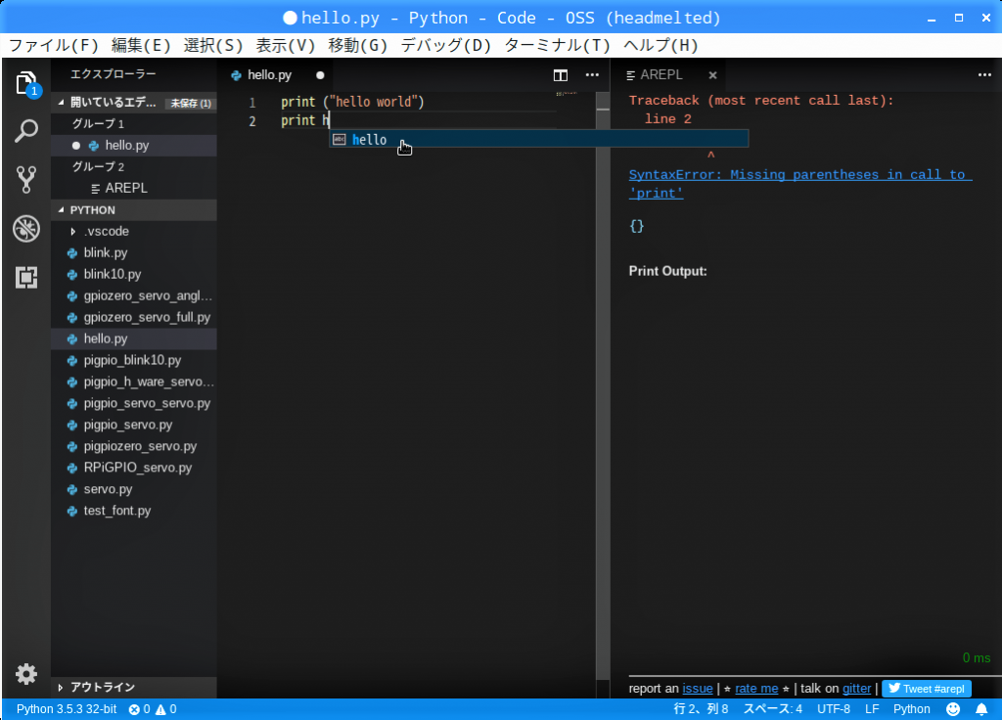Click the AREPL list icon in group 2
The width and height of the screenshot is (1002, 720).
pyautogui.click(x=96, y=189)
